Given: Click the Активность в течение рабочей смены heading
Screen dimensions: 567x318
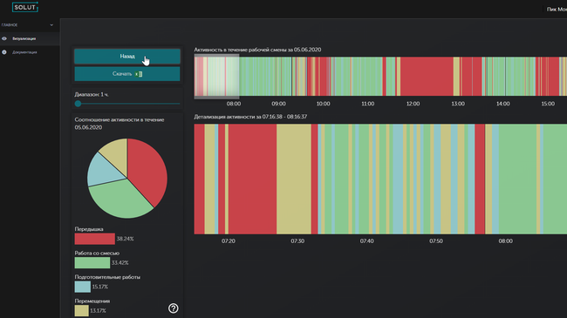Looking at the screenshot, I should [257, 50].
